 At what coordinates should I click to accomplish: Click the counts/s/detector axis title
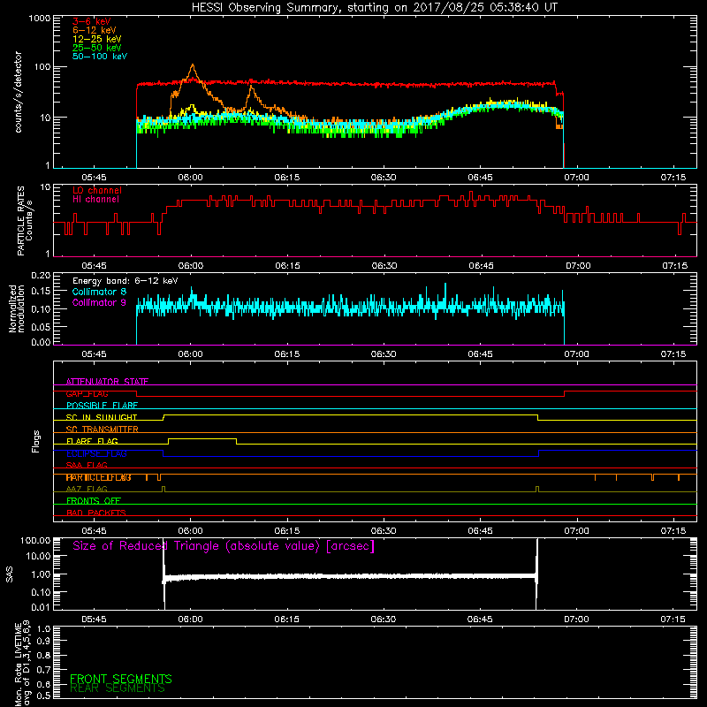pos(18,92)
